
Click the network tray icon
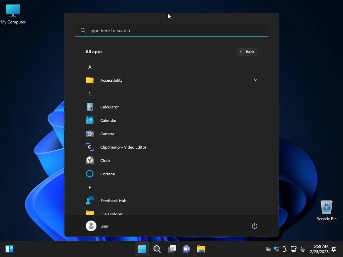coord(293,249)
